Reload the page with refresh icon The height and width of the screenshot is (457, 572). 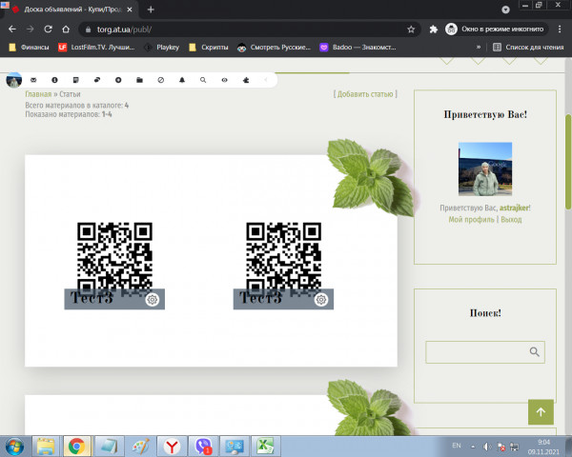[x=48, y=30]
